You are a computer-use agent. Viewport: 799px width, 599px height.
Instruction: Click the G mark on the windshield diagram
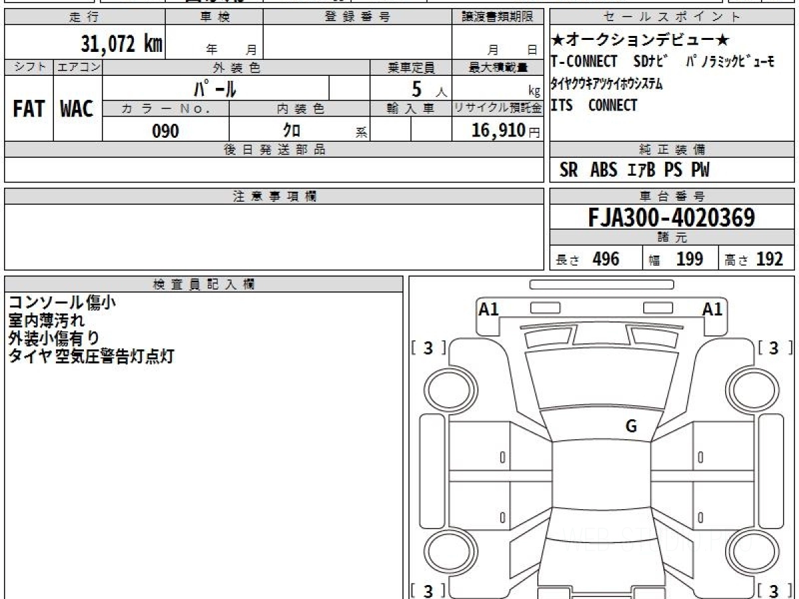(631, 427)
